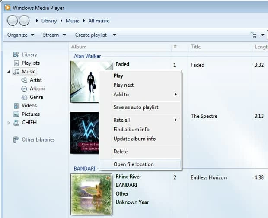Click Delete in the context menu
Screen dimensions: 268x218
pyautogui.click(x=121, y=152)
